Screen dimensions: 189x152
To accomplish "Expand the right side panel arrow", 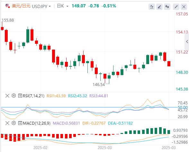I will [187, 42].
